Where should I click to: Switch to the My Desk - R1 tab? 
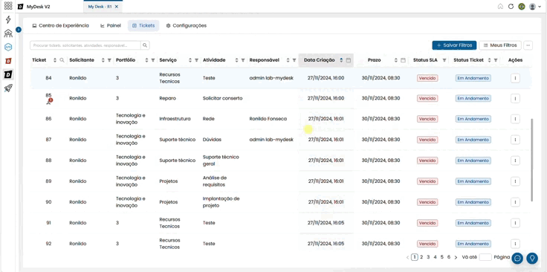pyautogui.click(x=100, y=7)
